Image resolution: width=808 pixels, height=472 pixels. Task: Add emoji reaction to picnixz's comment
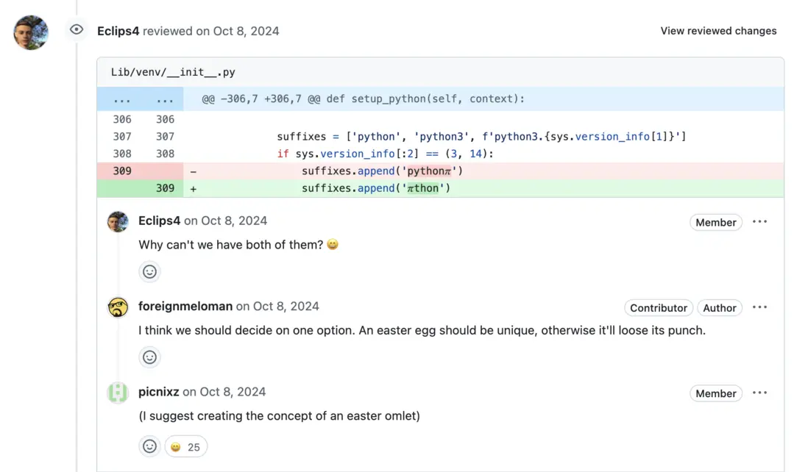click(x=149, y=446)
